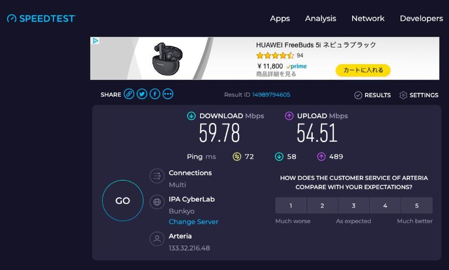
Task: Click the Change Server link
Action: pyautogui.click(x=193, y=222)
